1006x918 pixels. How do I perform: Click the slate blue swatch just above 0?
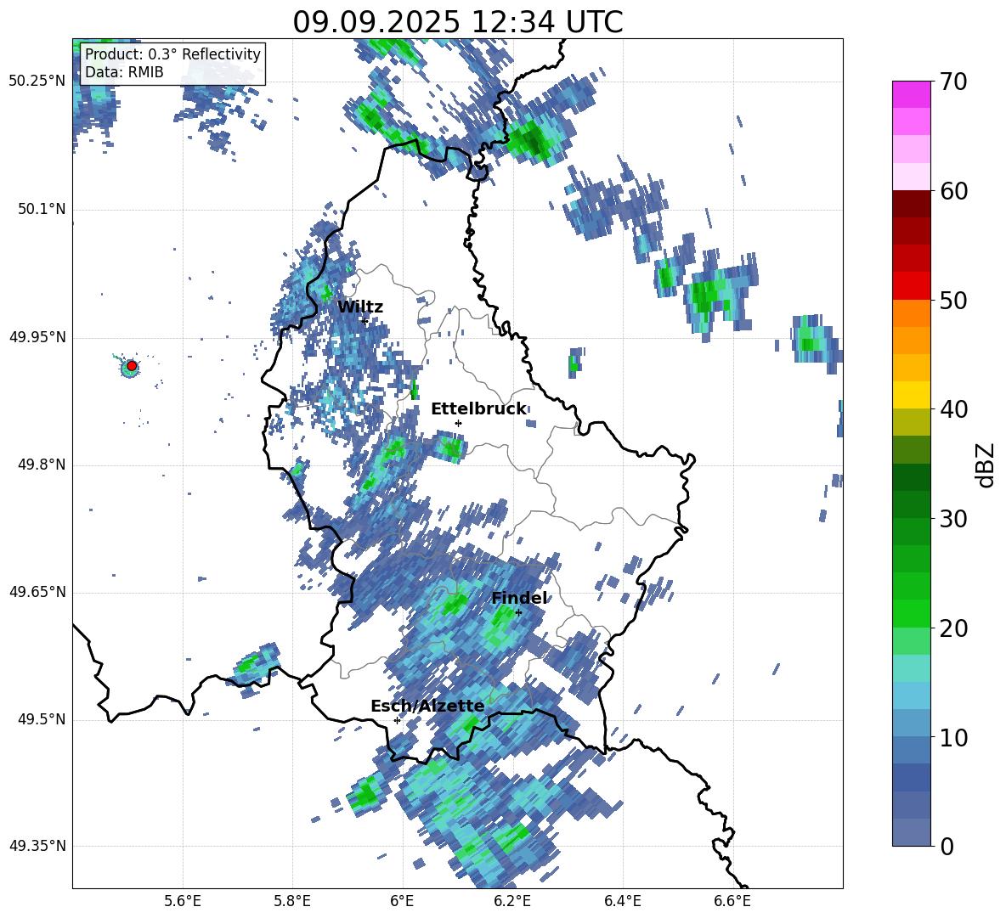click(x=911, y=832)
